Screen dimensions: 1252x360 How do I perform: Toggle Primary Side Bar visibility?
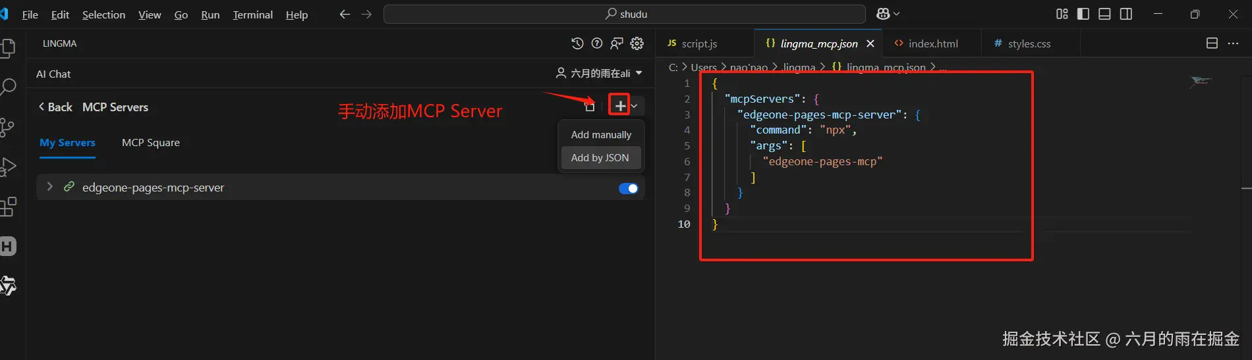(1083, 14)
